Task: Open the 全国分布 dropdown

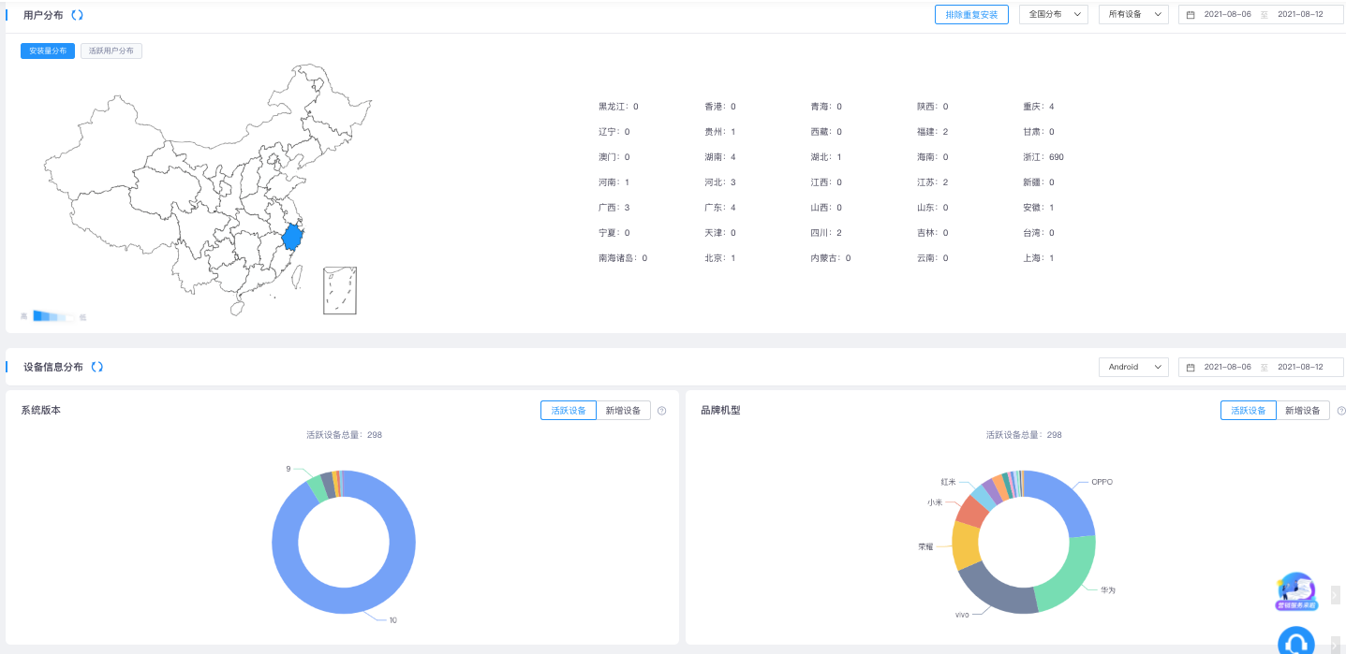Action: click(x=1053, y=14)
